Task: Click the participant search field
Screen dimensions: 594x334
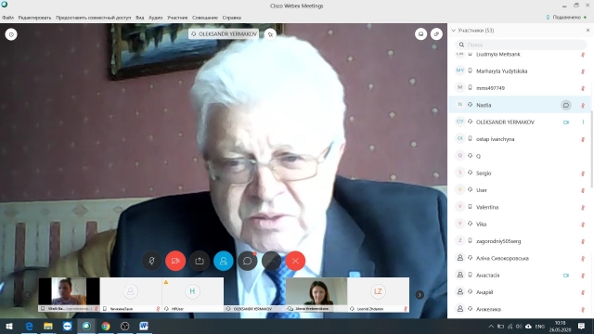Action: pyautogui.click(x=522, y=45)
